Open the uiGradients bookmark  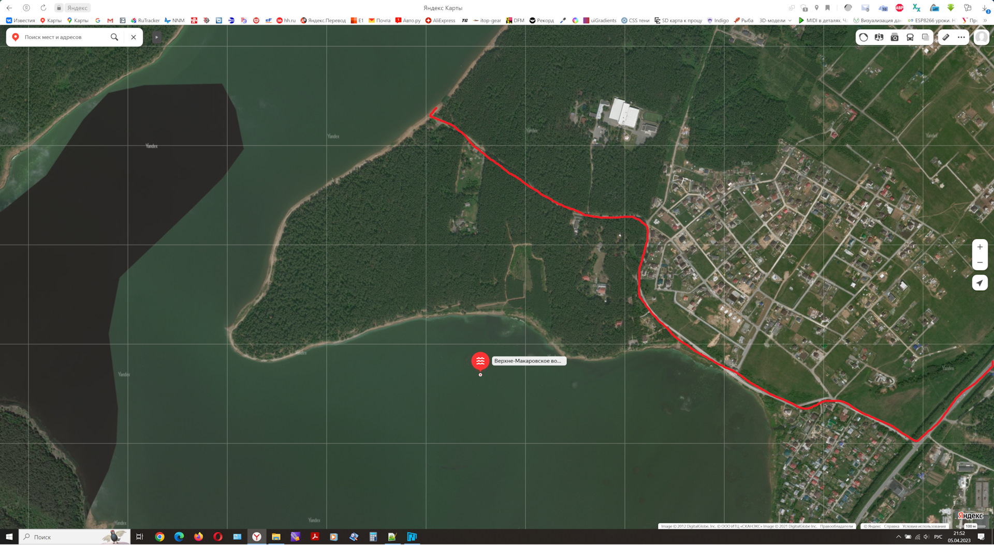600,21
